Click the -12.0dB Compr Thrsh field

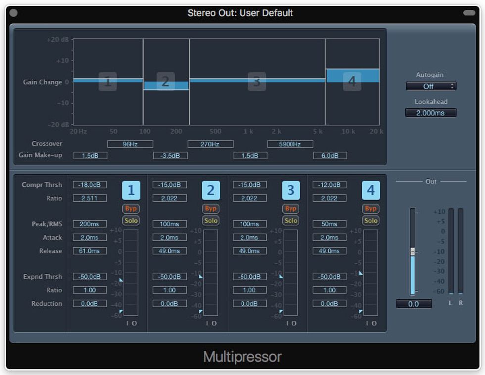click(330, 185)
